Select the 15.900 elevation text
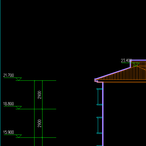 tap(9, 132)
